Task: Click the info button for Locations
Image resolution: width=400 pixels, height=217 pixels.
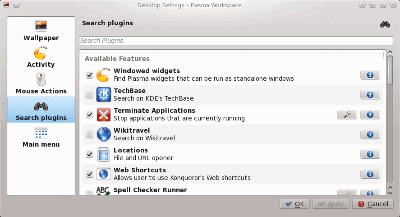Action: (370, 154)
